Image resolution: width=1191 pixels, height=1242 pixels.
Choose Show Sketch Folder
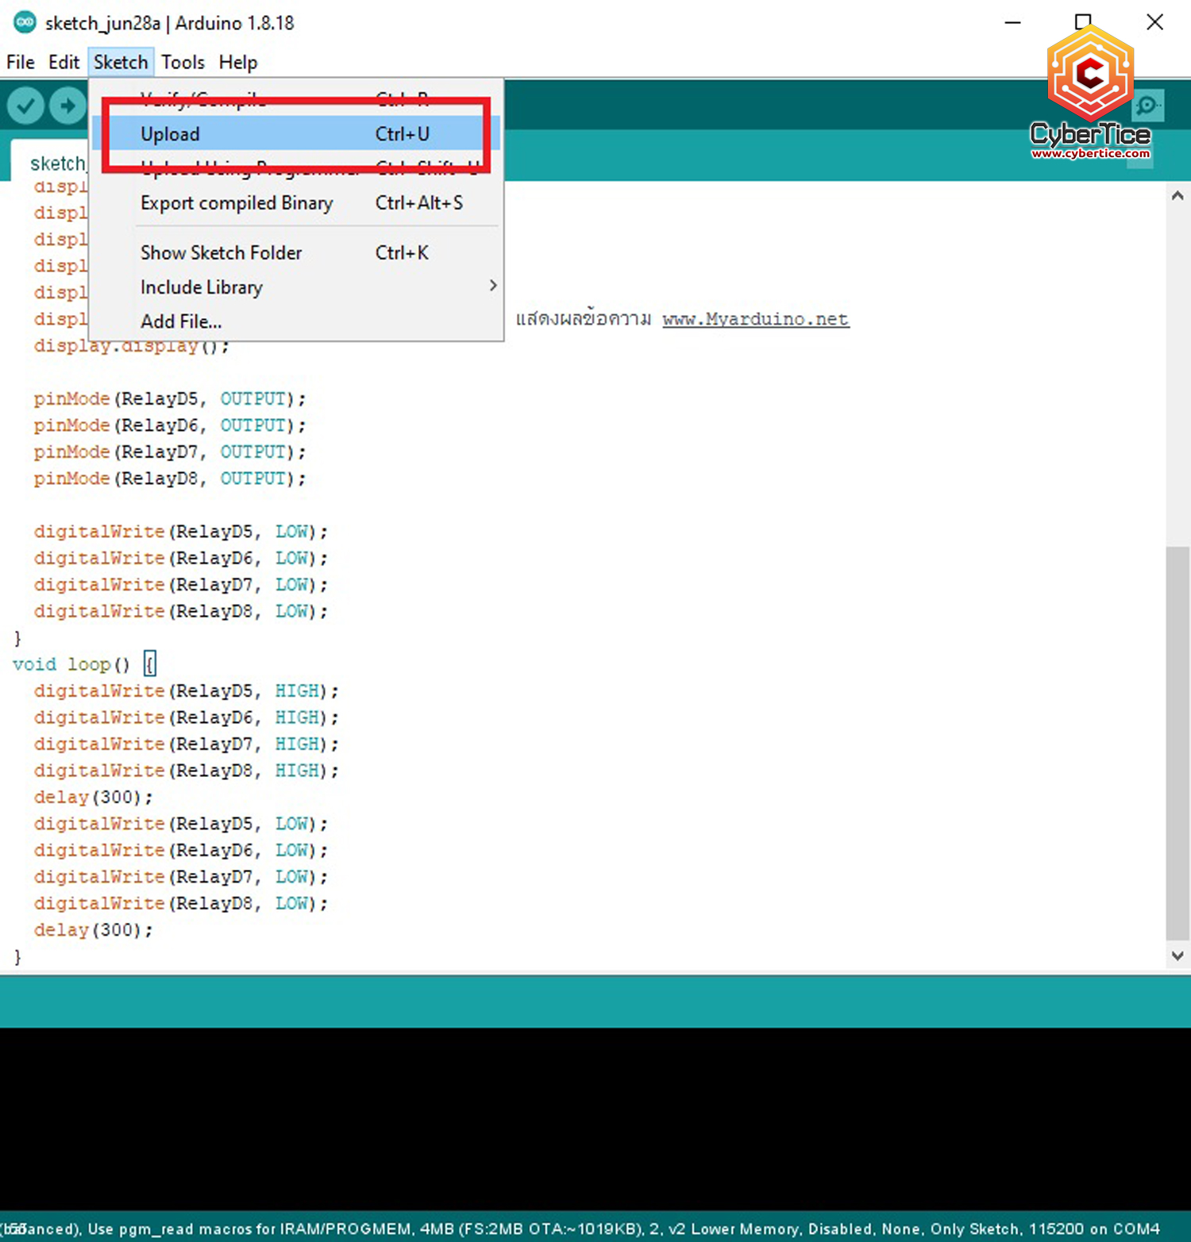pos(221,252)
